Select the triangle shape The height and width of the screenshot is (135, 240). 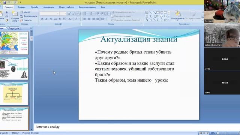pos(147,16)
